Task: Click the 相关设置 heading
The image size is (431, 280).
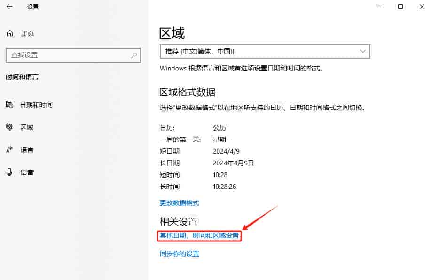Action: click(179, 221)
